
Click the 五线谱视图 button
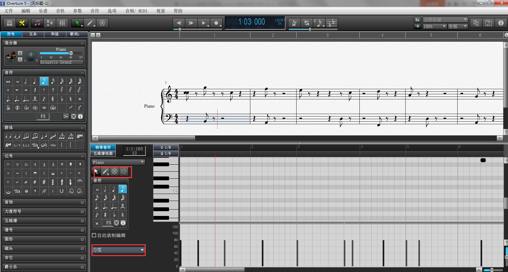[x=103, y=154]
